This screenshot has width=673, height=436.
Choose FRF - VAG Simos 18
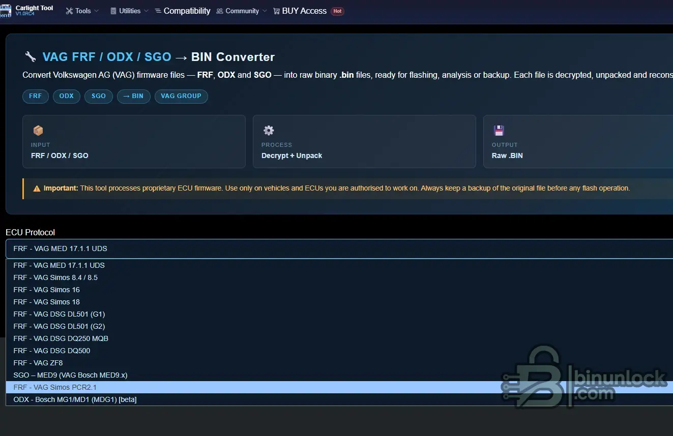tap(339, 302)
